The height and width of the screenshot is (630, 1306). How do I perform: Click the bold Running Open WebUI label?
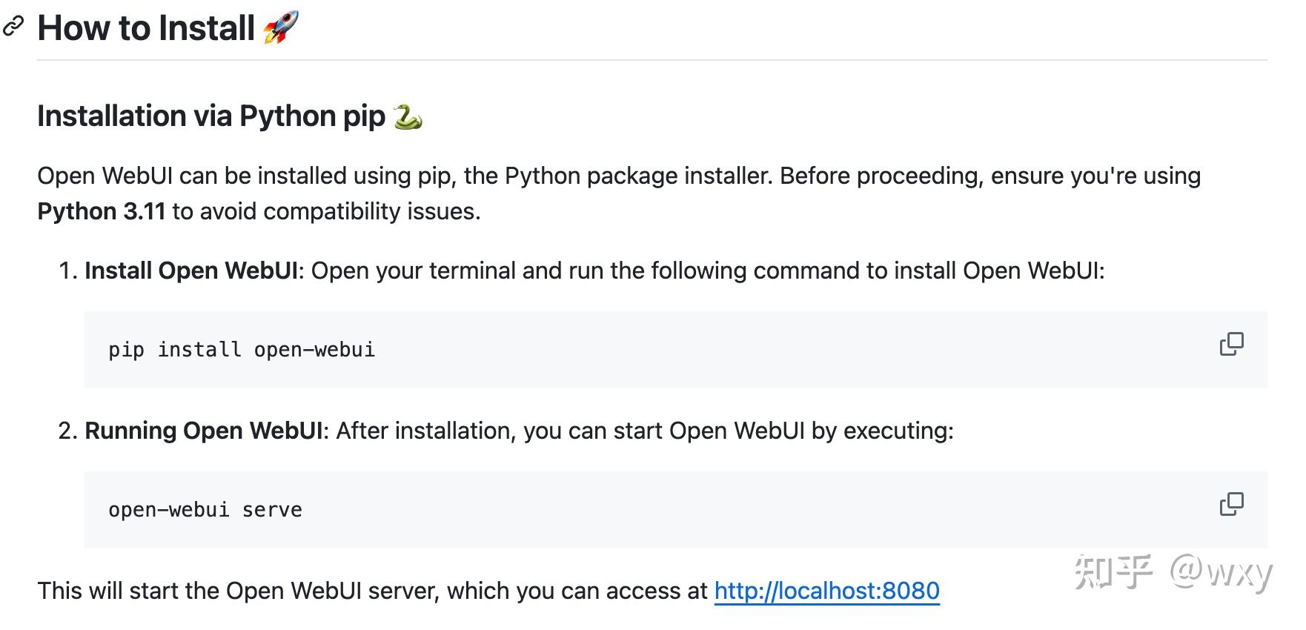pyautogui.click(x=204, y=431)
